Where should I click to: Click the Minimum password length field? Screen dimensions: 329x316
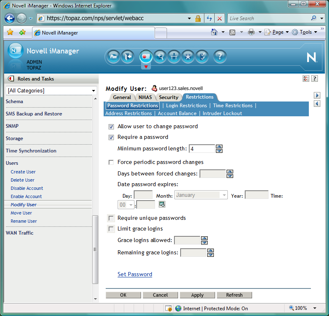pos(202,149)
